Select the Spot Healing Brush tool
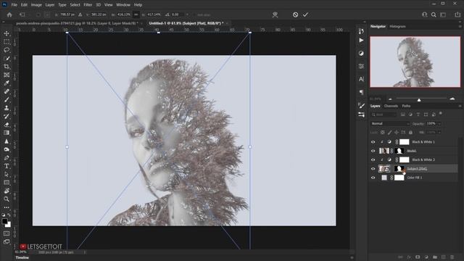Screen dimensions: 464x261 [7, 91]
